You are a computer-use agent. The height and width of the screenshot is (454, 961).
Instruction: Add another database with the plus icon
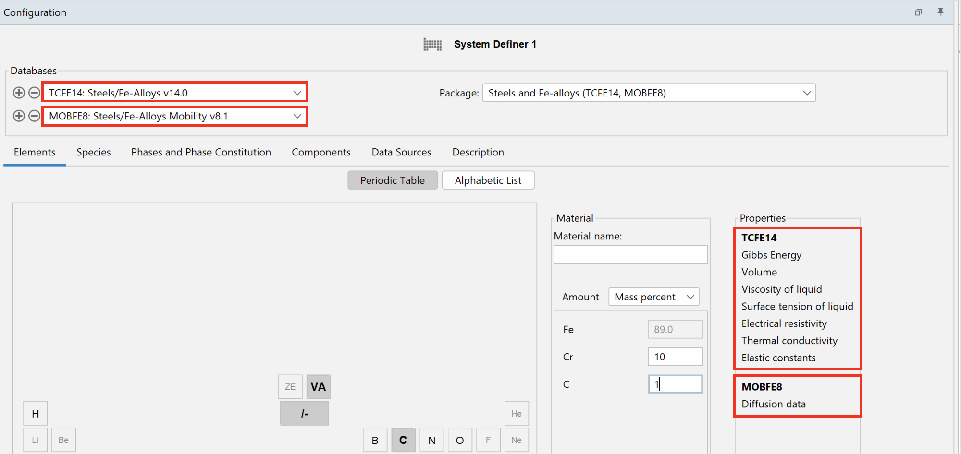pyautogui.click(x=19, y=92)
